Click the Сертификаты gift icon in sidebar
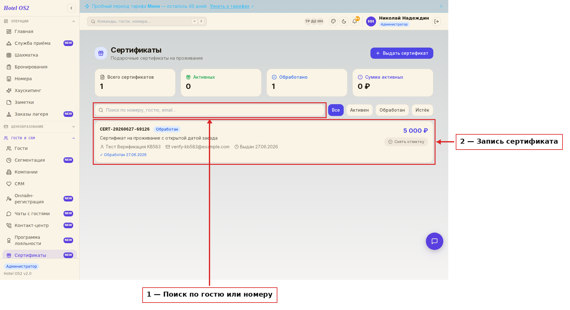This screenshot has width=570, height=310. tap(9, 255)
